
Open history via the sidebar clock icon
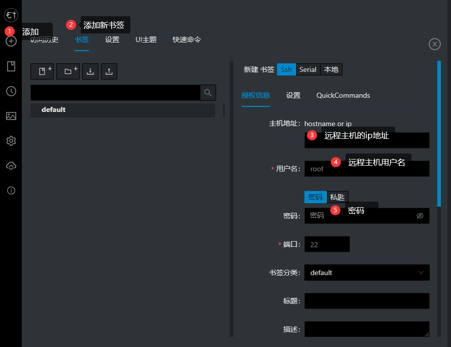[x=11, y=91]
